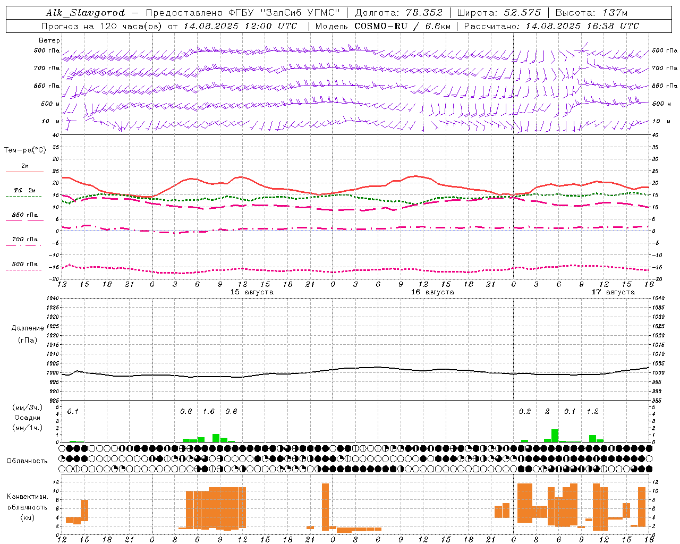Click the elevation label 'Высота: 137м'

click(x=591, y=13)
